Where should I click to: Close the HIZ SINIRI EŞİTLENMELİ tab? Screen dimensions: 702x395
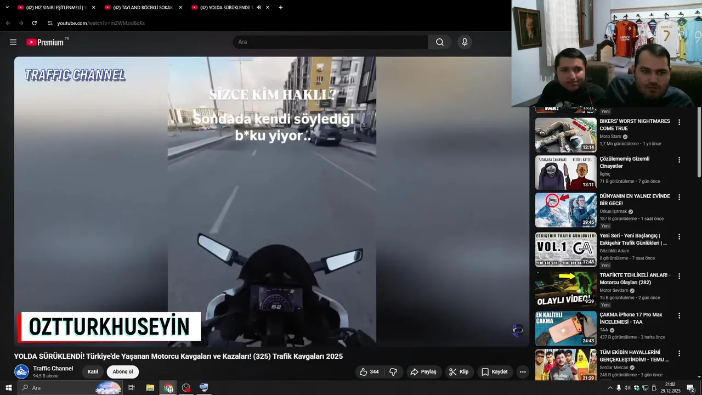click(93, 8)
